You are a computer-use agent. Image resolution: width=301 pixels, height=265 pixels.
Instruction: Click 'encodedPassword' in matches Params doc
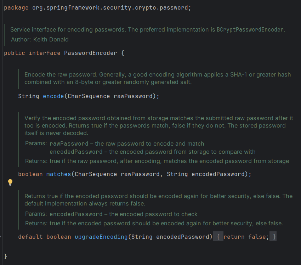coord(76,152)
